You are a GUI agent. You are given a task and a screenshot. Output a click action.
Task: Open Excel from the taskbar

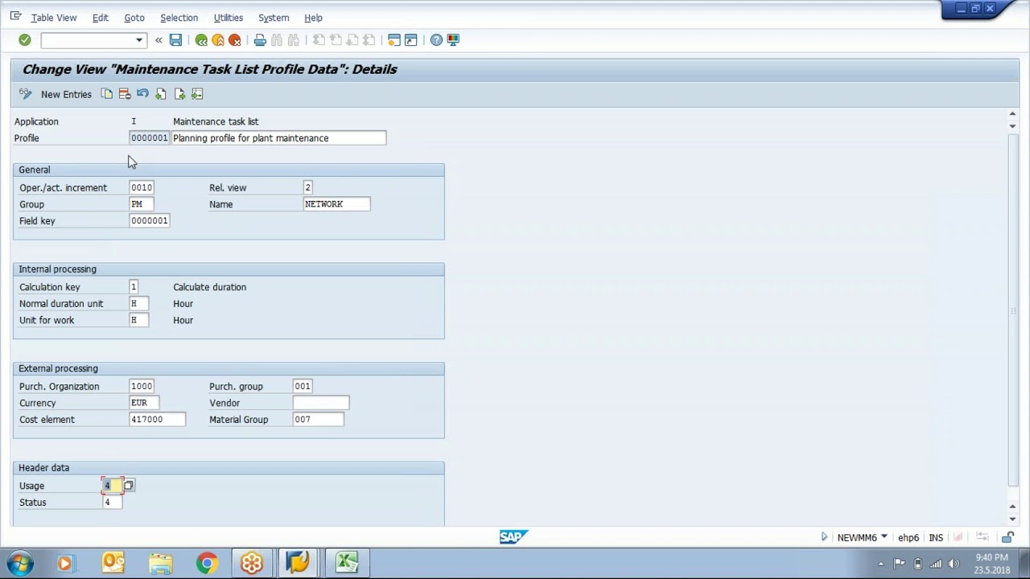click(347, 563)
